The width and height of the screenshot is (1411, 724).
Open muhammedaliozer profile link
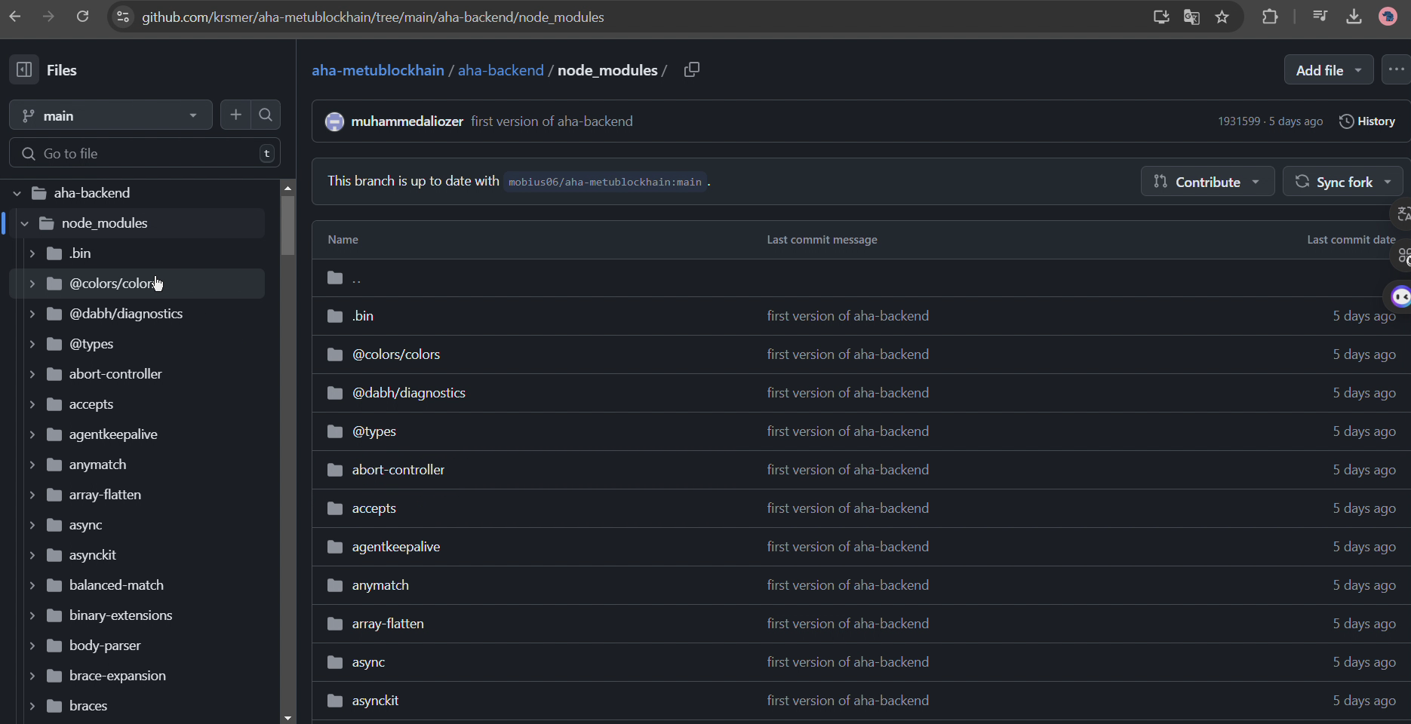coord(407,121)
